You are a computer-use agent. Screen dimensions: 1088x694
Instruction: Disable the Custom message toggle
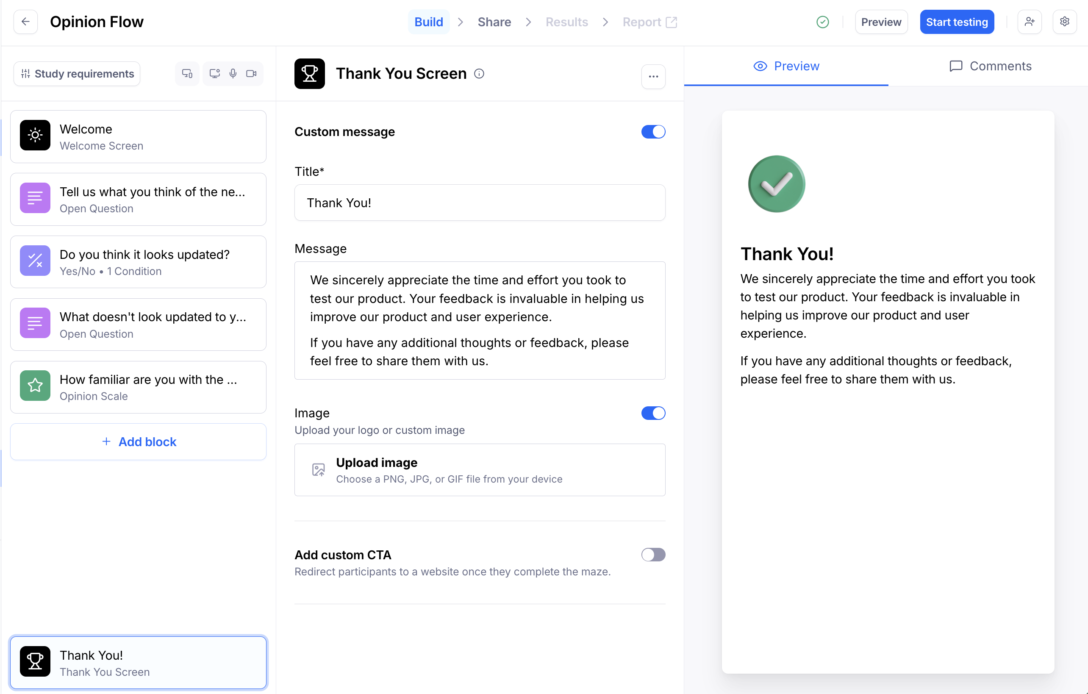pos(653,132)
